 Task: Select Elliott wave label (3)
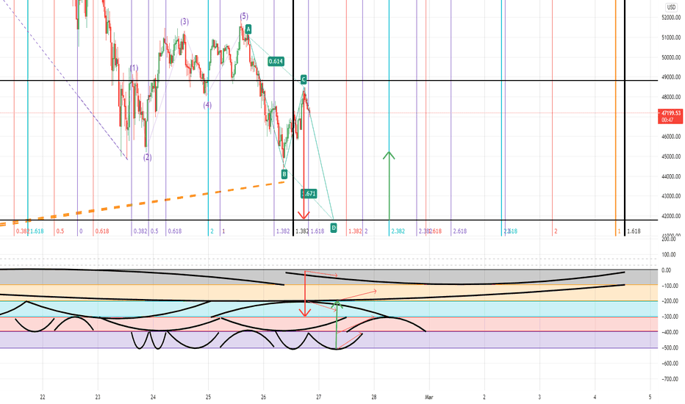tap(184, 21)
